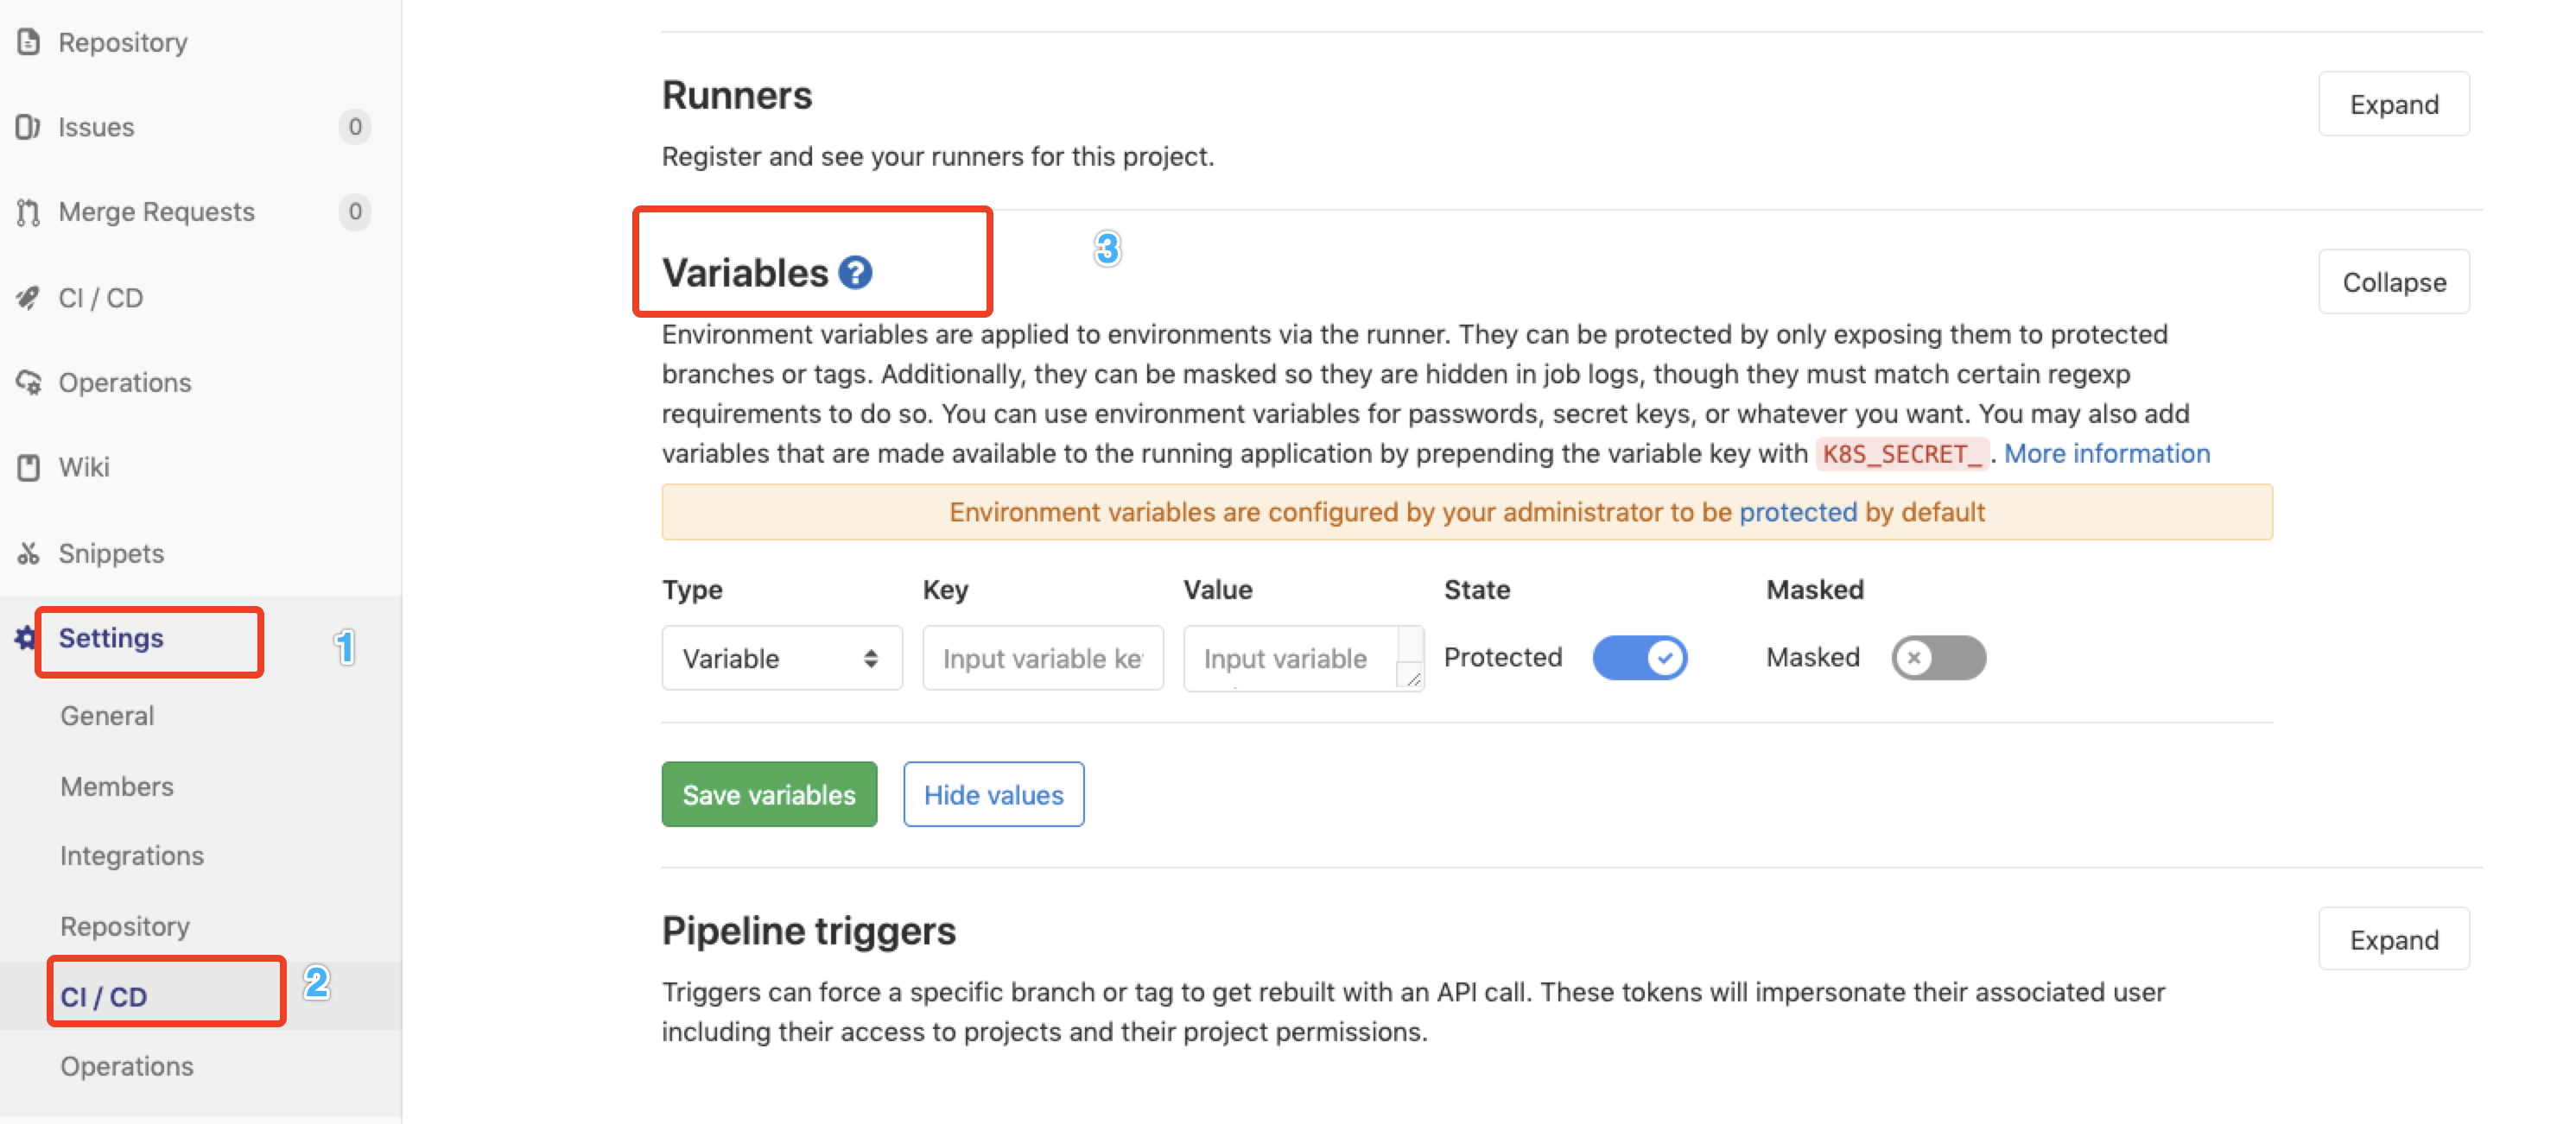Viewport: 2576px width, 1124px height.
Task: Click the Snippets scissors icon
Action: 28,553
